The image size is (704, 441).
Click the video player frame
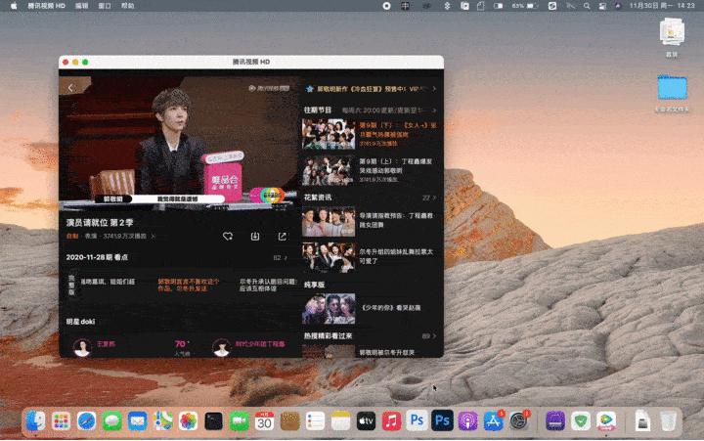(x=180, y=143)
